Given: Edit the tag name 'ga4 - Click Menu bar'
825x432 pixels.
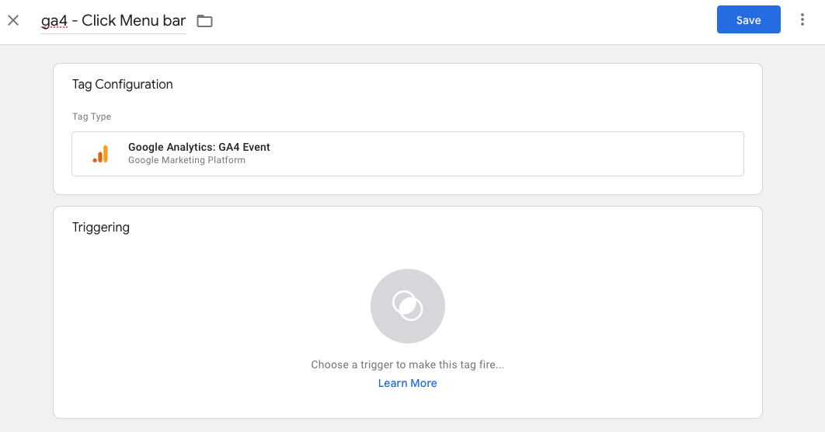Looking at the screenshot, I should pos(113,20).
